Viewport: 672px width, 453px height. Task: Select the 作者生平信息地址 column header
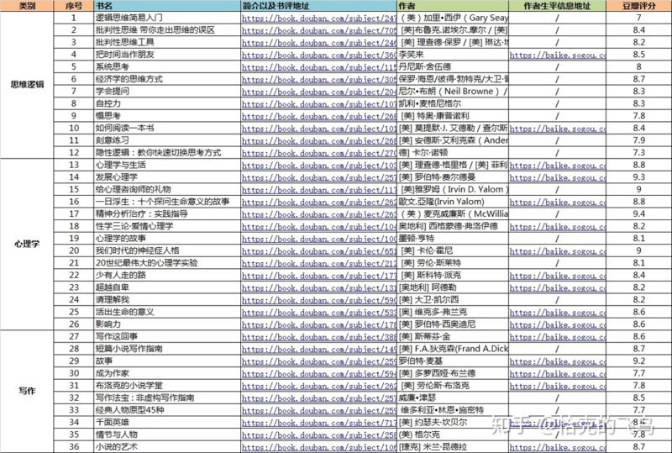click(557, 6)
